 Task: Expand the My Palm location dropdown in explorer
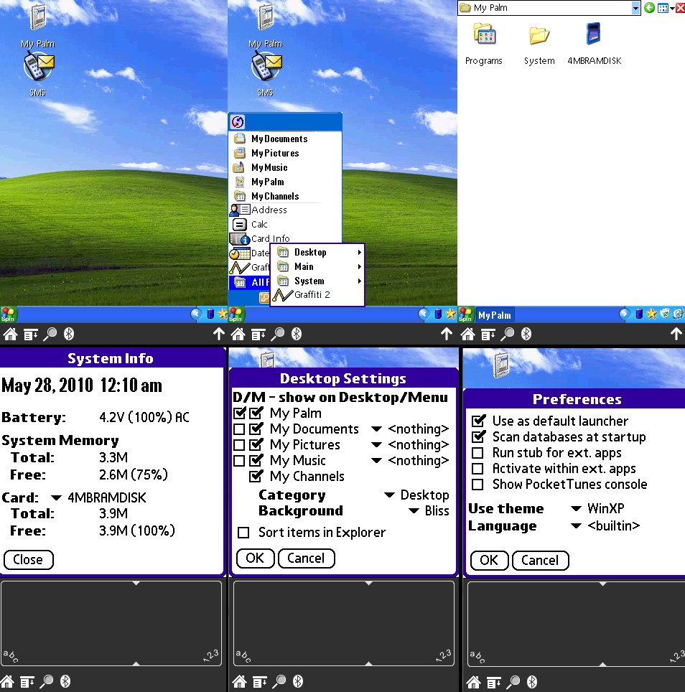635,8
